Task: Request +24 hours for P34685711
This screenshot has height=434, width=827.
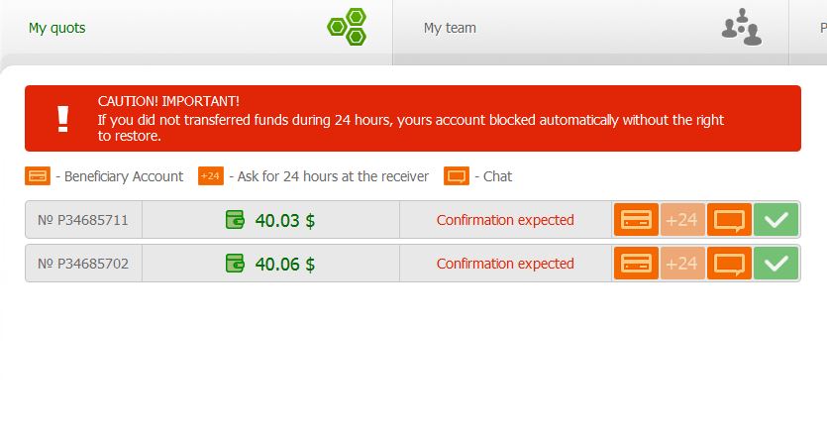Action: (682, 220)
